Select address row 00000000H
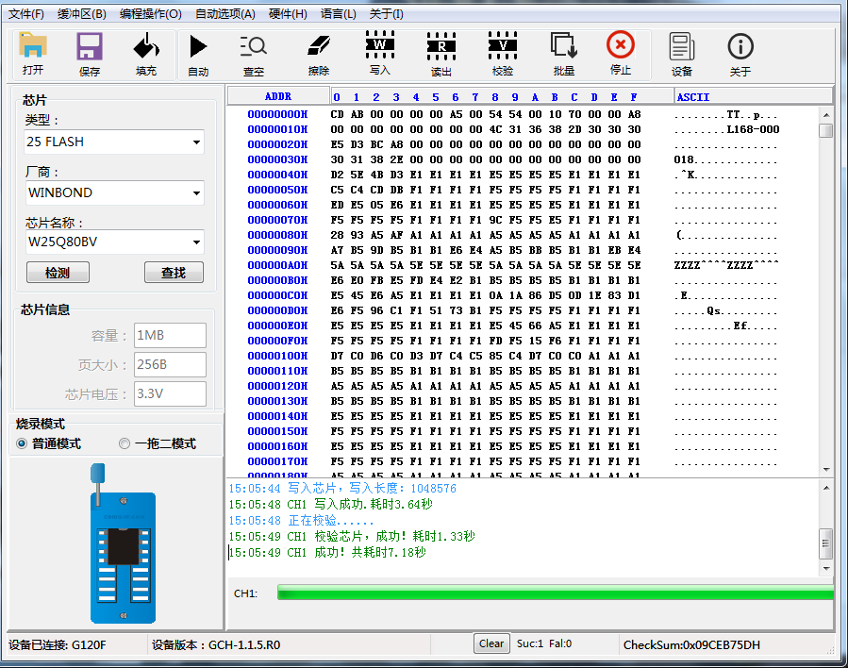848x668 pixels. tap(277, 115)
